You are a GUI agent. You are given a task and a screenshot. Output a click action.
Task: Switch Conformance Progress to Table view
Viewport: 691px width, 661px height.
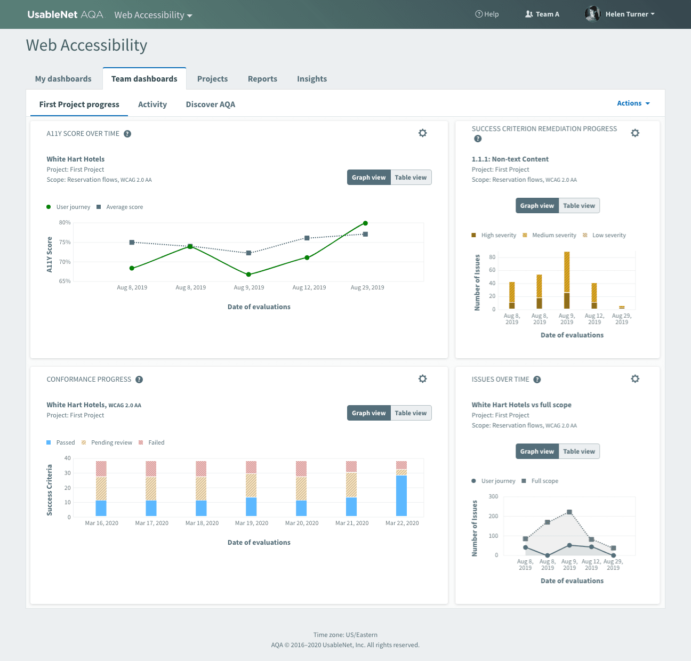(x=411, y=413)
